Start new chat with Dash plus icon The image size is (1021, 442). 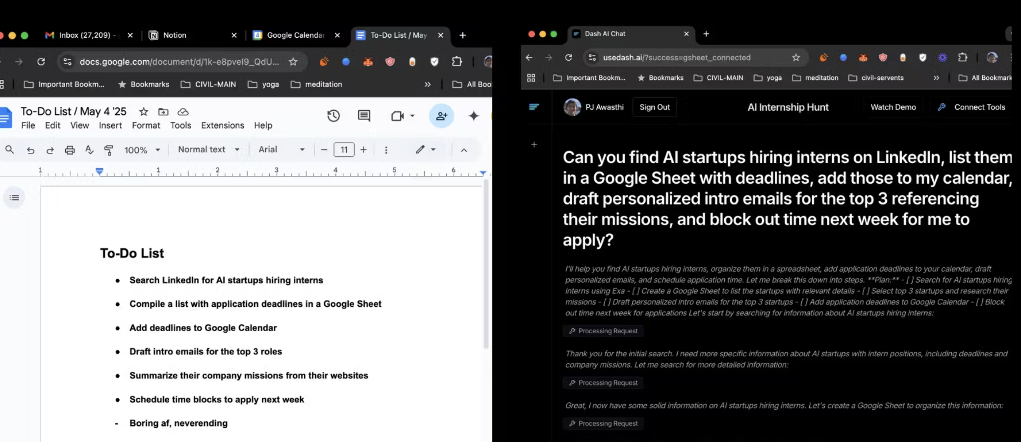point(534,145)
